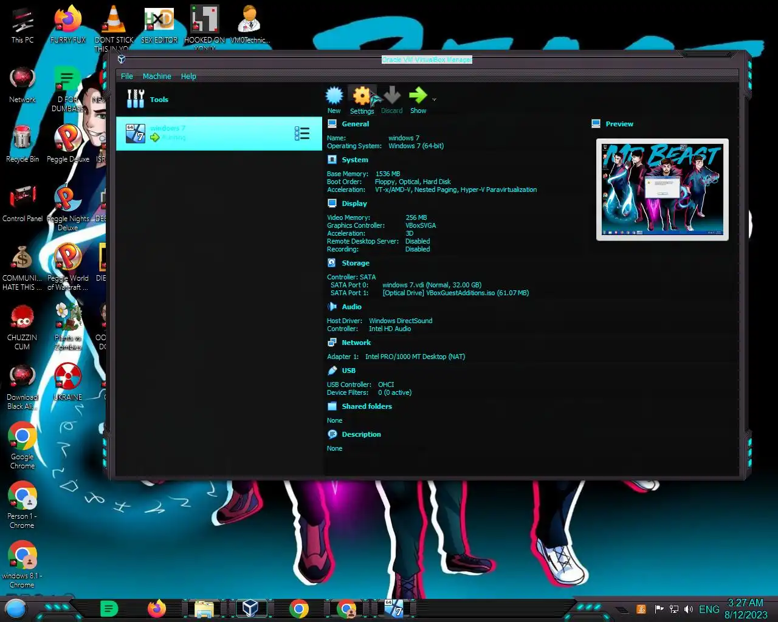The height and width of the screenshot is (622, 778).
Task: Click the 'VBoxSVGA' graphics controller value
Action: [421, 225]
